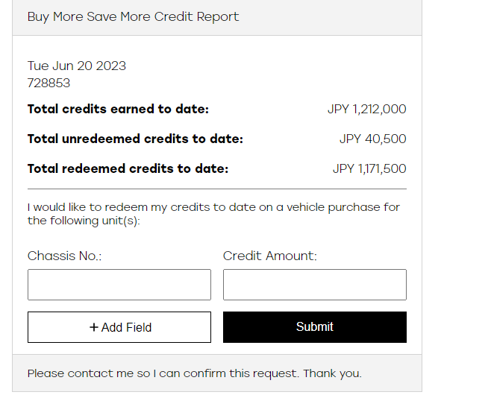Select the date Tue Jun 20 2023

pos(77,66)
